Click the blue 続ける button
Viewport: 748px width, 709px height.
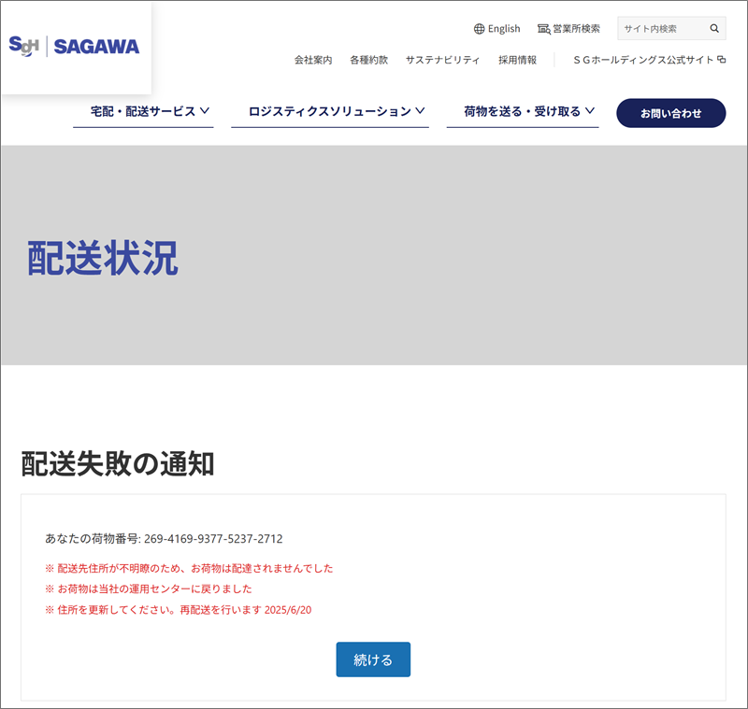373,659
